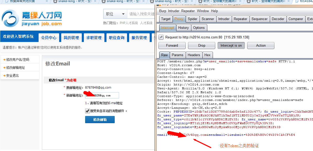
Task: Select the Headers view tab
Action: pyautogui.click(x=194, y=55)
